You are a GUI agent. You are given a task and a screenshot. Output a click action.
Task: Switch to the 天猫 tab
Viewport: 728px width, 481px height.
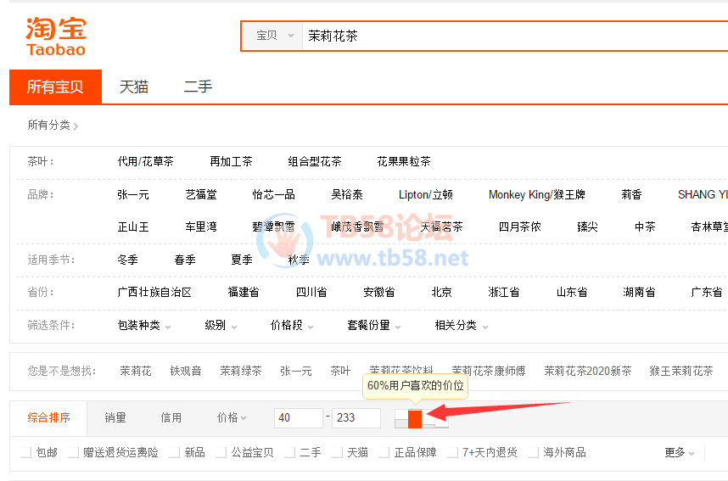[x=134, y=87]
